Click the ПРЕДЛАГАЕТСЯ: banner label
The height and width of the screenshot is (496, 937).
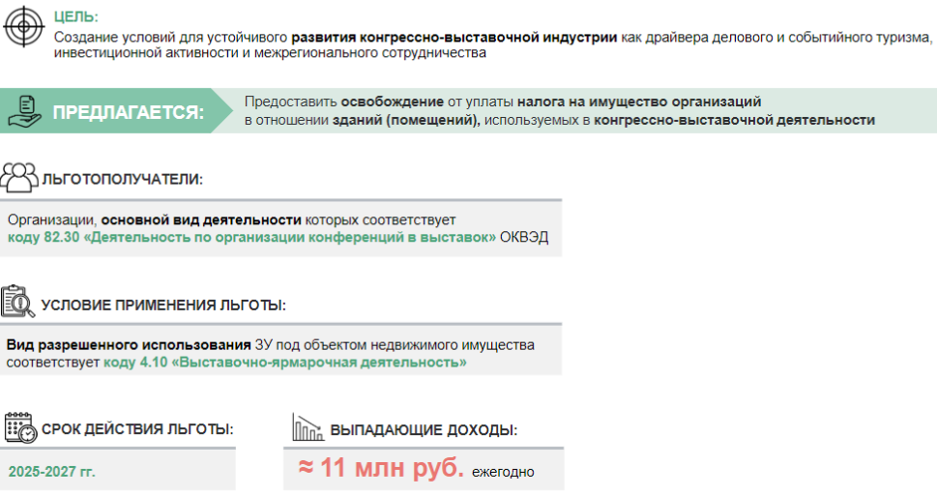[x=129, y=112]
